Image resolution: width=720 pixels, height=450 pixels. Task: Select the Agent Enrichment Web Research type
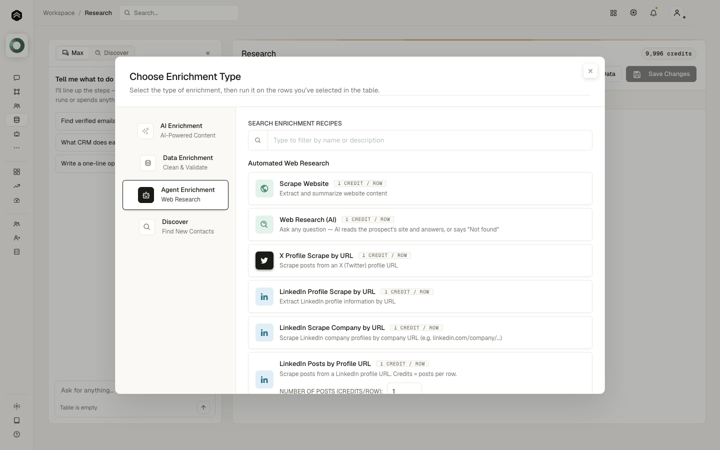(175, 195)
